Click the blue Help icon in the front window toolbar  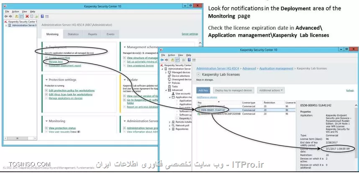[189, 60]
